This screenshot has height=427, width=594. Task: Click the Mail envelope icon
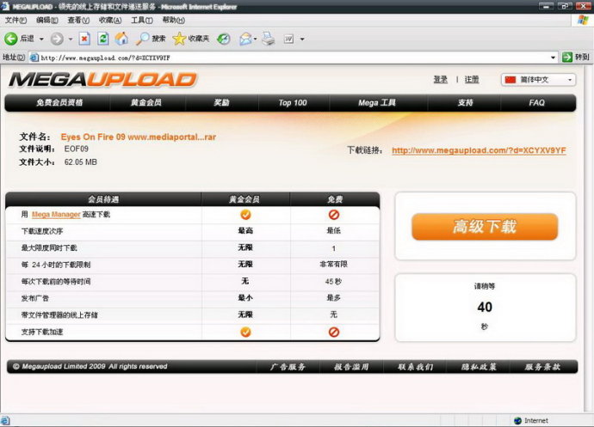click(245, 39)
